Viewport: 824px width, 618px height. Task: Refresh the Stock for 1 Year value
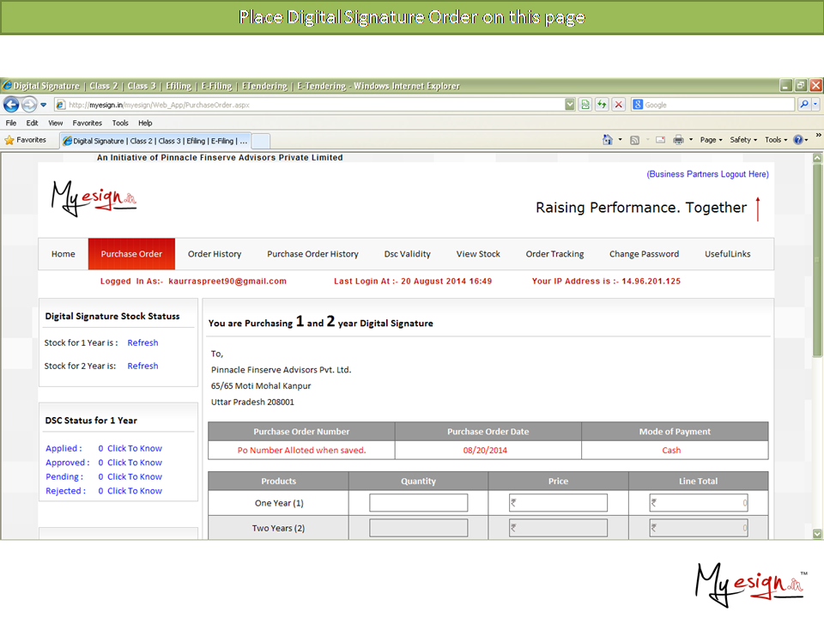pyautogui.click(x=142, y=342)
